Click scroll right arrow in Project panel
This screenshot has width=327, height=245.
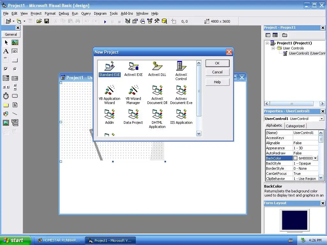[322, 104]
